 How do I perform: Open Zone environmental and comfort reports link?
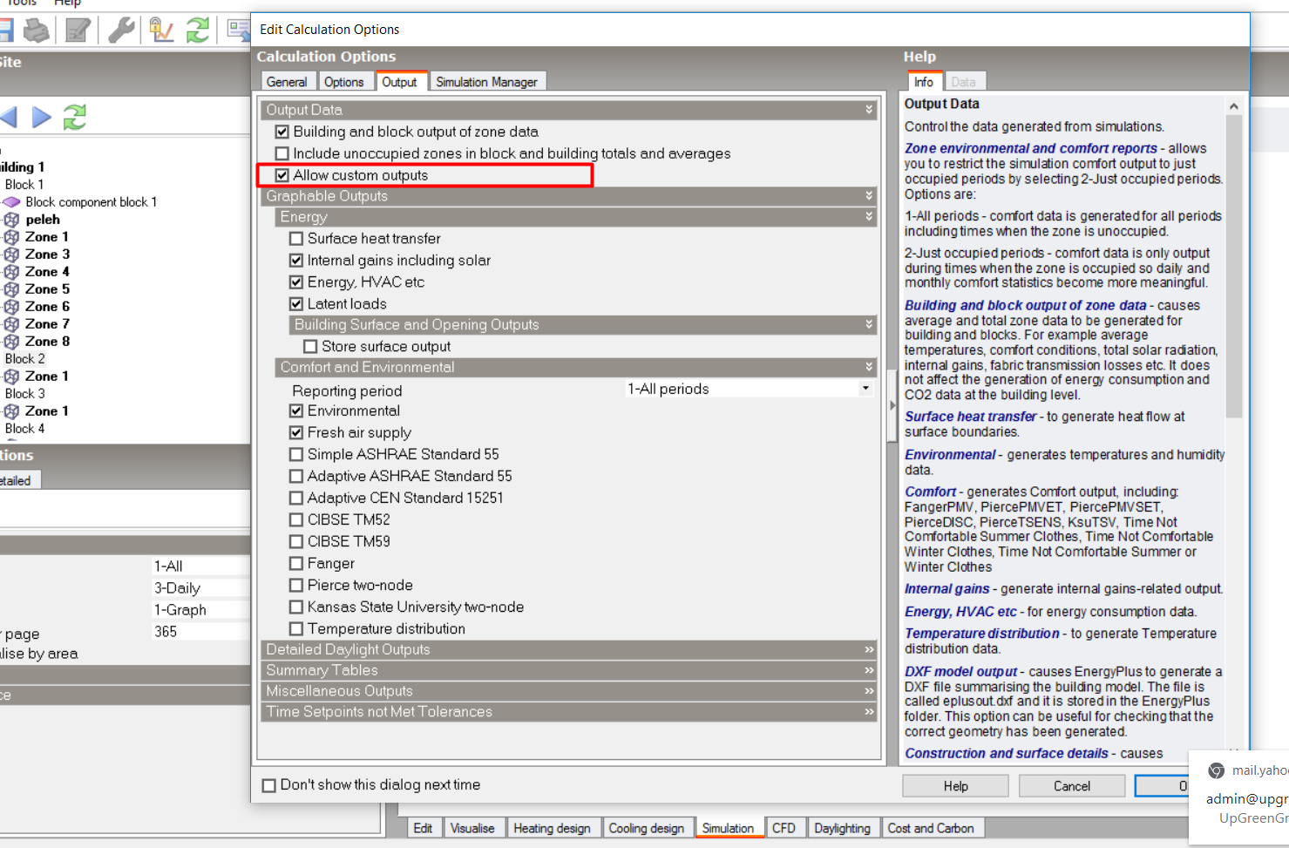tap(1031, 149)
